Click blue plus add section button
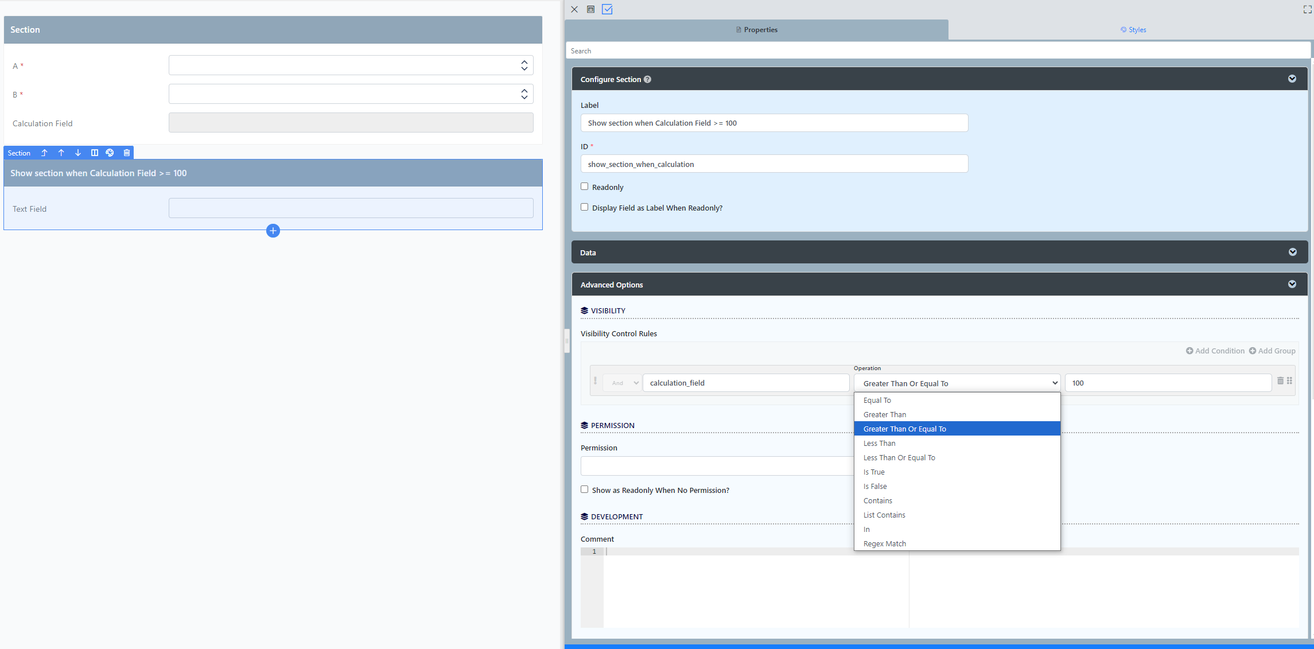The image size is (1314, 649). 273,231
